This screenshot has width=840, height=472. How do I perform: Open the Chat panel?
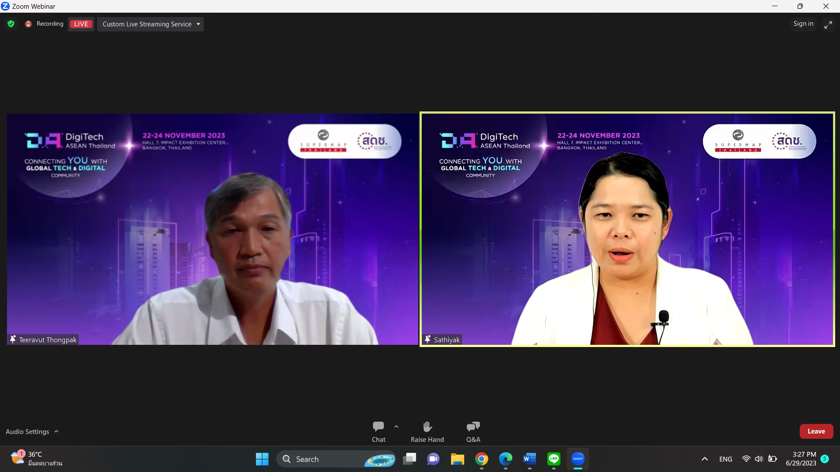[x=378, y=431]
